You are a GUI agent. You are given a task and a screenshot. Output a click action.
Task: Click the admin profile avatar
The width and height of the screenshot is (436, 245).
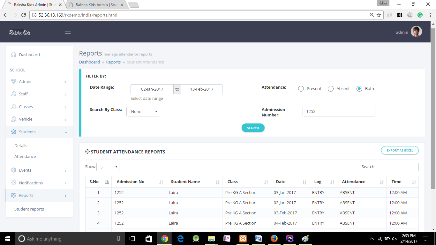[416, 32]
